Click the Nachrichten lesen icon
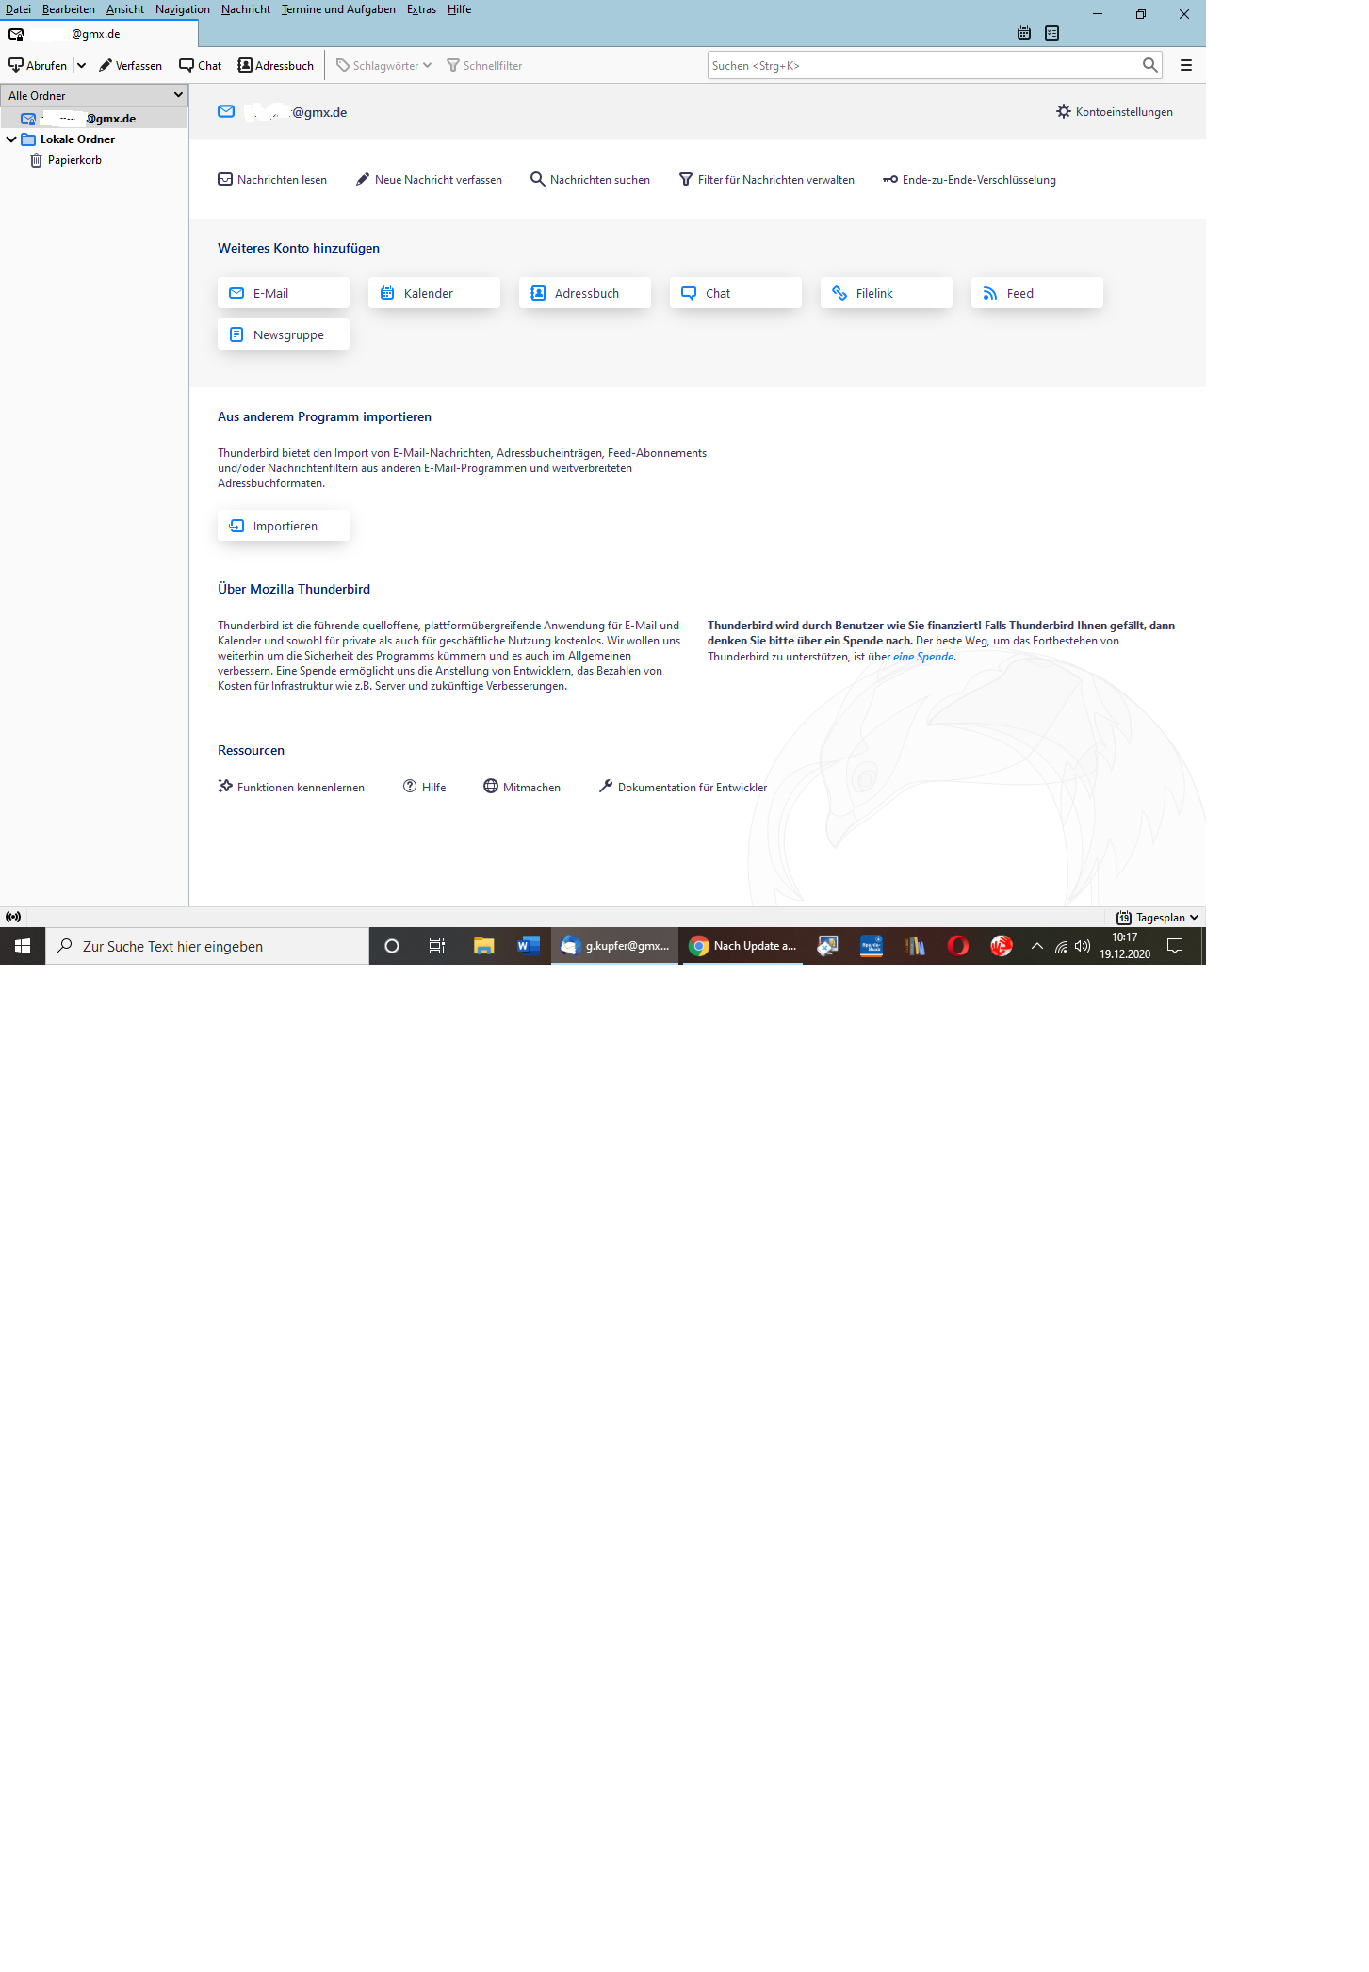This screenshot has width=1369, height=1972. point(225,179)
